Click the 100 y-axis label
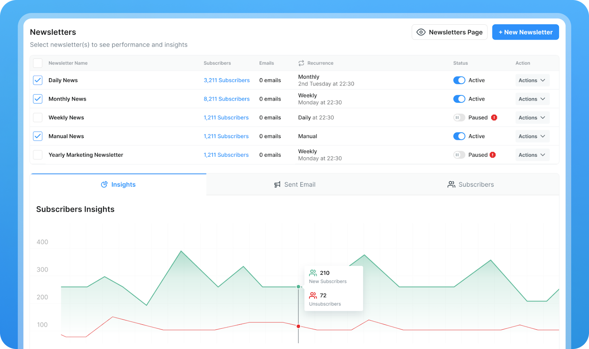The height and width of the screenshot is (349, 589). [42, 325]
